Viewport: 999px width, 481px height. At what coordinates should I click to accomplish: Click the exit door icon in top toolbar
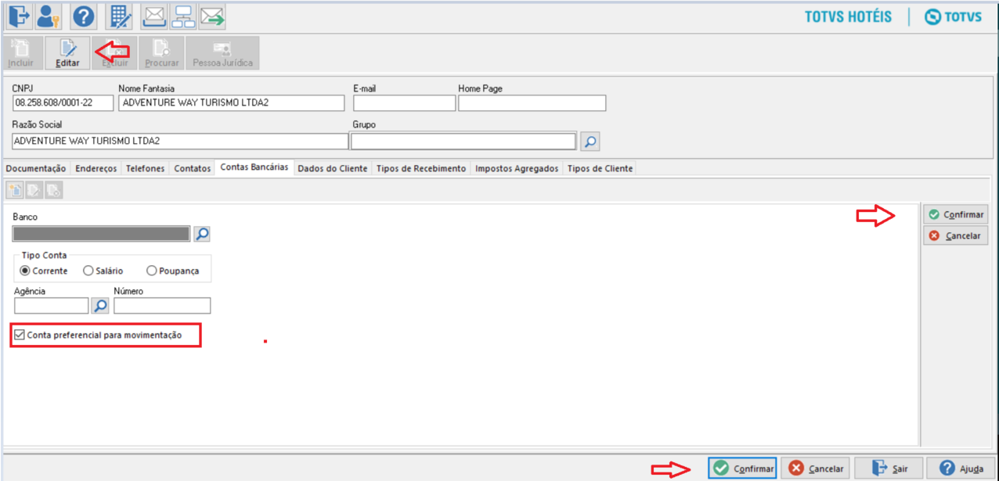pyautogui.click(x=19, y=16)
